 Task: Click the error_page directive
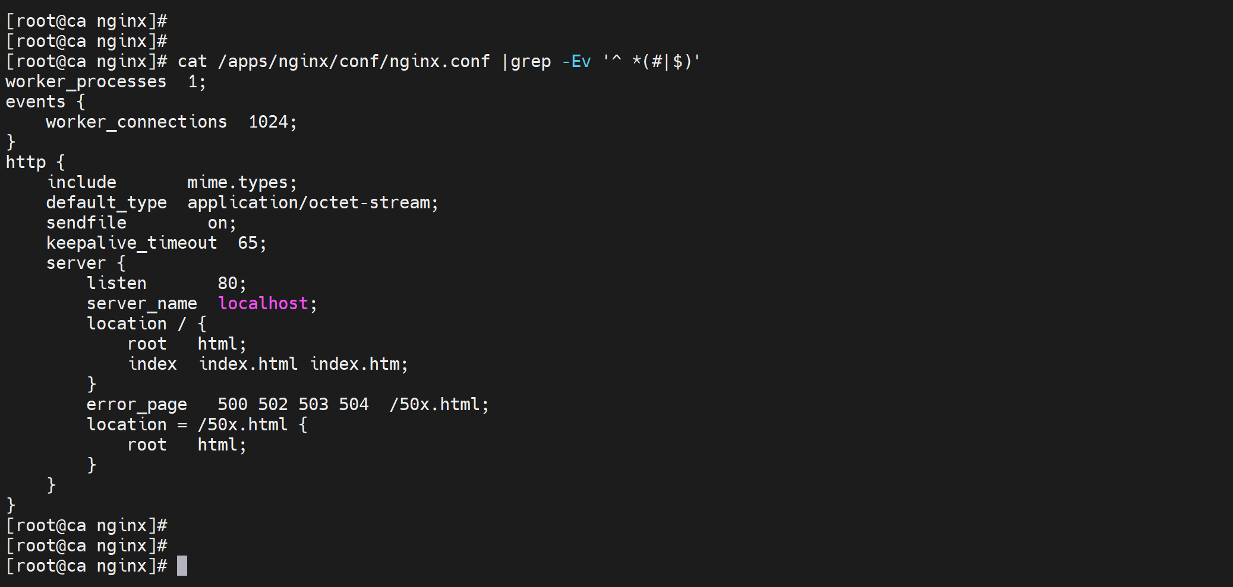136,404
